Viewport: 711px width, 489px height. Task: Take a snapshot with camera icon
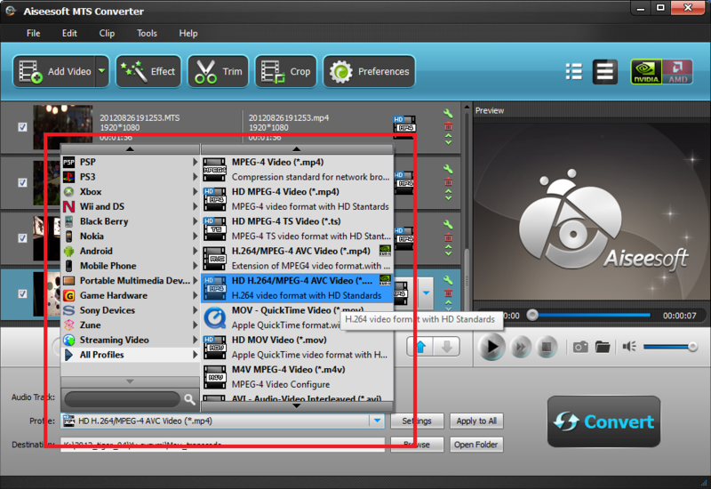[x=580, y=348]
